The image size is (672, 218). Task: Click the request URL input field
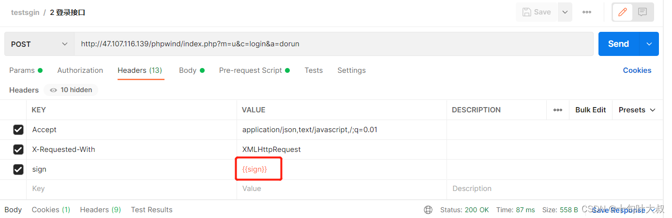coord(333,44)
